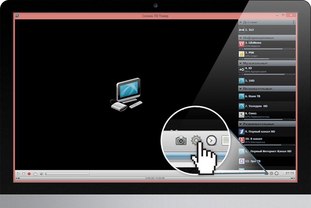Collapse the Информационные channel group
This screenshot has width=311, height=208.
coord(240,38)
